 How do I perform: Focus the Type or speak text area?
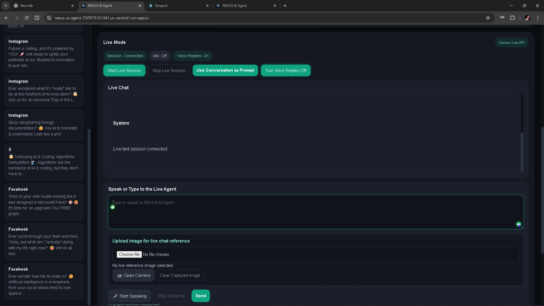click(x=312, y=212)
